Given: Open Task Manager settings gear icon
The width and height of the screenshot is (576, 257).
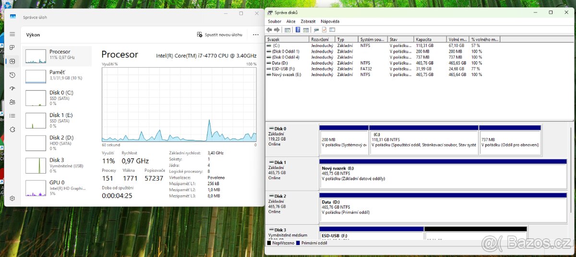Looking at the screenshot, I should point(12,198).
